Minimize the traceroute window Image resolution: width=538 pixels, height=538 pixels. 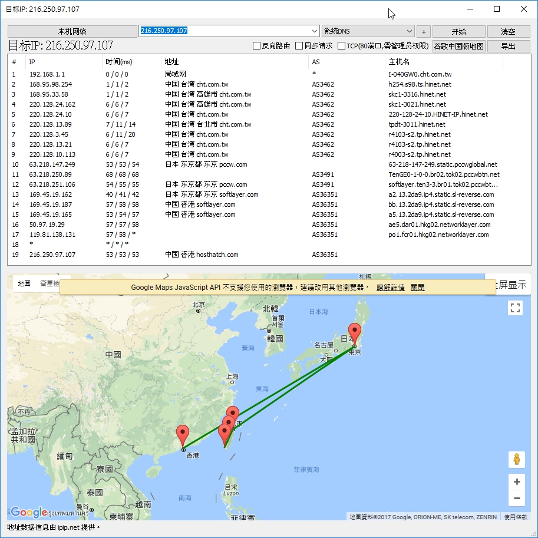click(x=470, y=9)
